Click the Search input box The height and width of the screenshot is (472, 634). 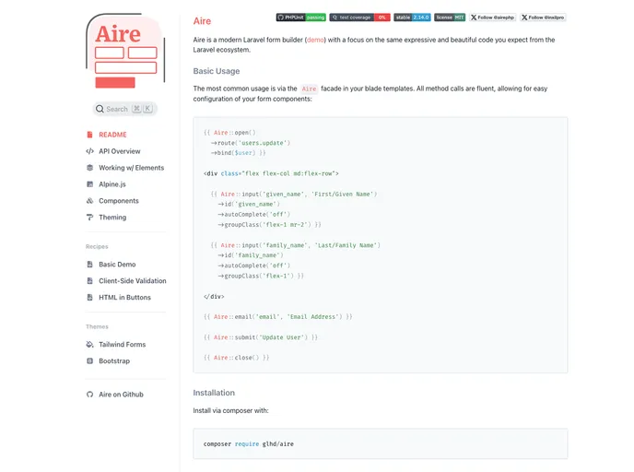point(125,109)
